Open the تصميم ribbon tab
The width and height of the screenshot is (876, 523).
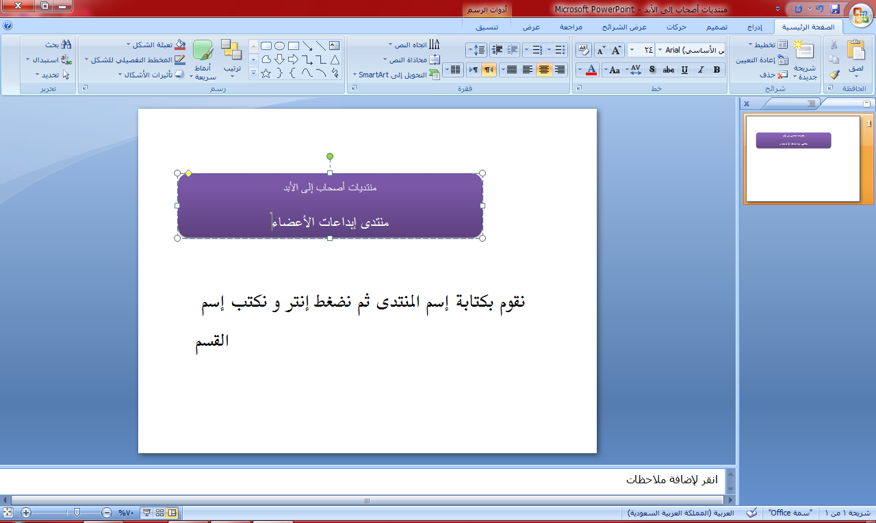pyautogui.click(x=717, y=27)
